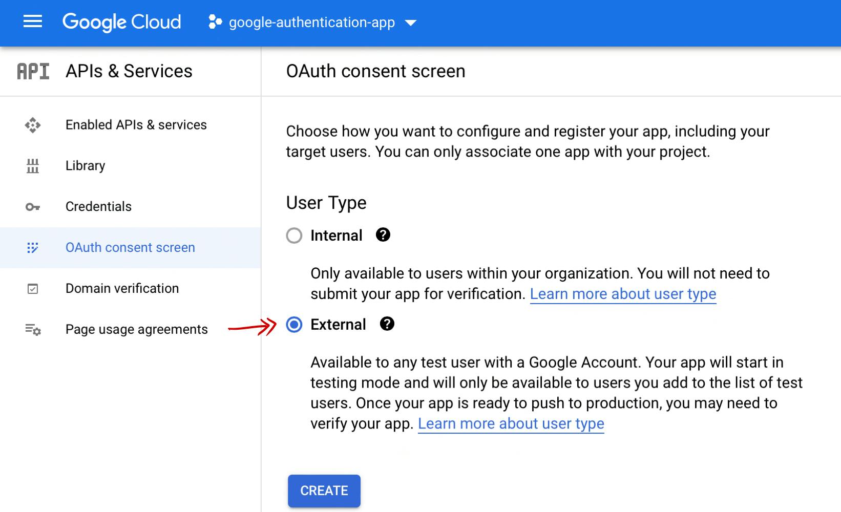Click the Page usage agreements settings icon
The width and height of the screenshot is (841, 512).
point(33,330)
